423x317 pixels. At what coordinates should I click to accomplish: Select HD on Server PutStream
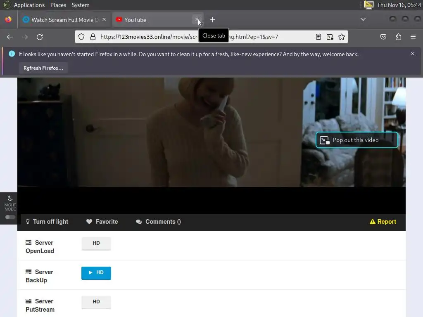tap(96, 302)
